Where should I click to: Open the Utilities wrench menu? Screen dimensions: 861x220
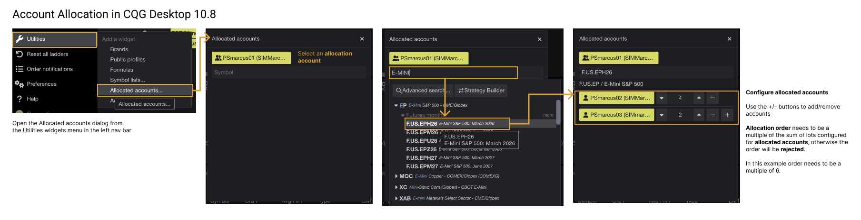point(20,39)
